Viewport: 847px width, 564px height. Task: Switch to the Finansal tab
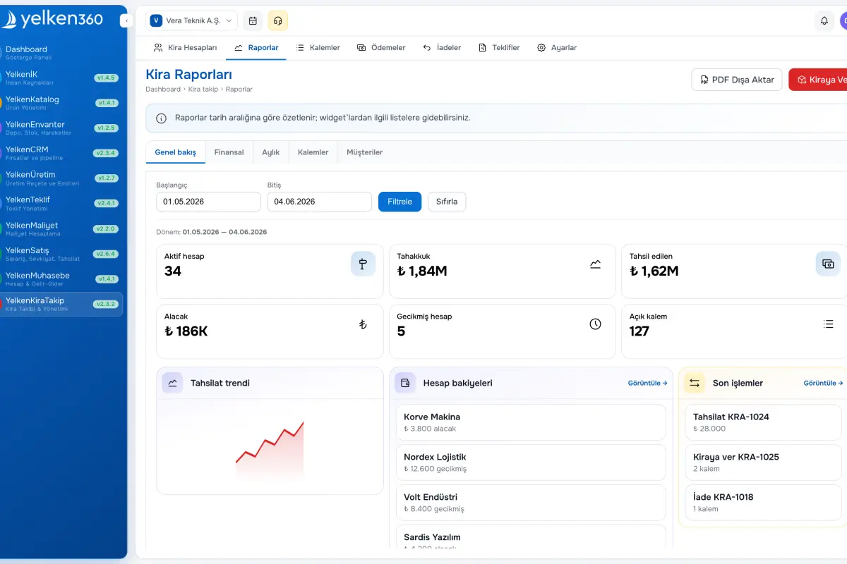click(x=229, y=152)
